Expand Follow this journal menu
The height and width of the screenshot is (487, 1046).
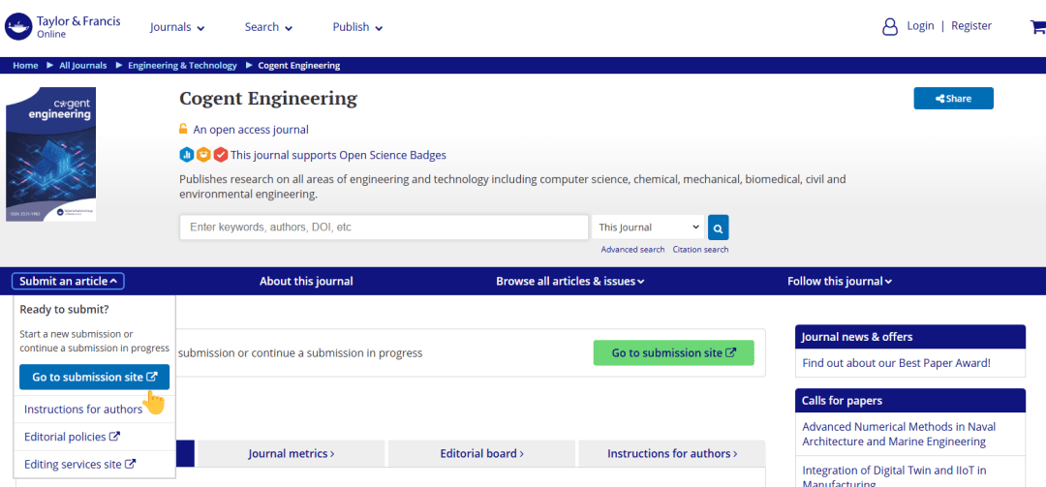[x=839, y=281]
